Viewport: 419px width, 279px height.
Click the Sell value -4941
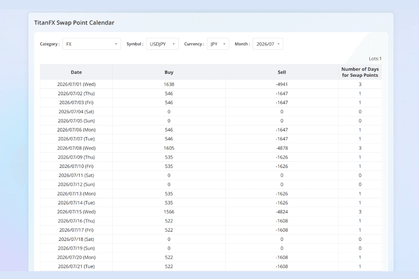[282, 84]
